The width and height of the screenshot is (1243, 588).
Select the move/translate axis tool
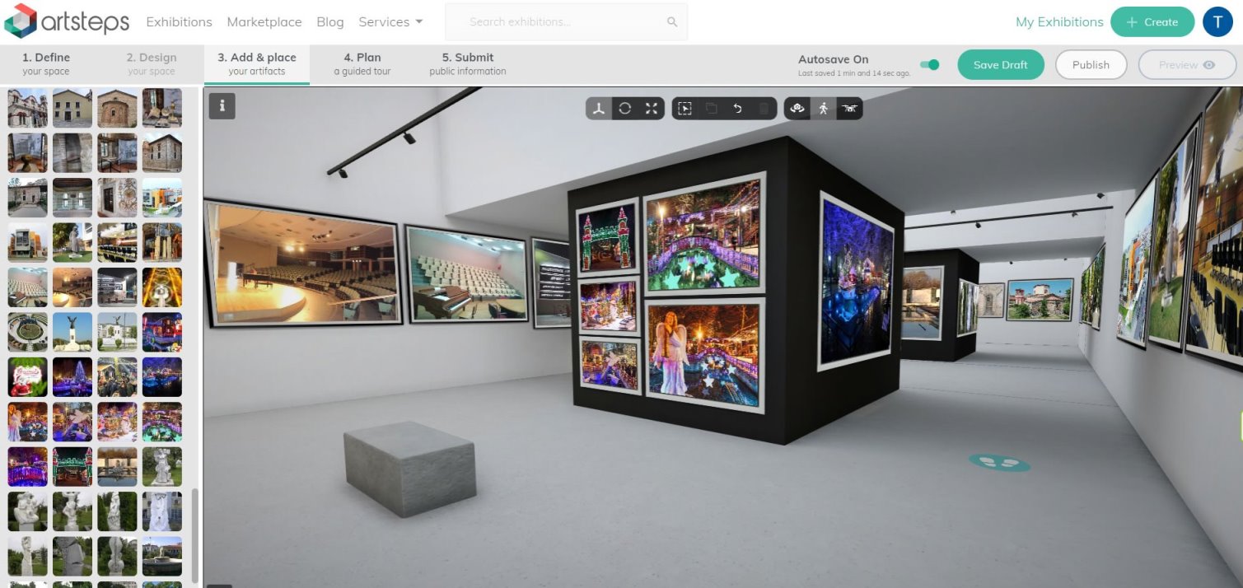click(x=599, y=109)
